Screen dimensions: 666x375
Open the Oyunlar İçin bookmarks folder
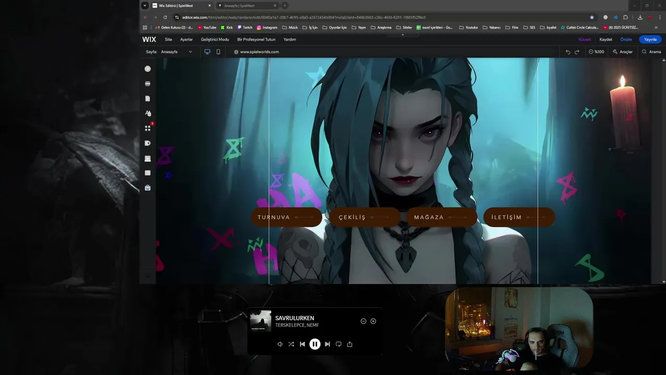pos(335,28)
